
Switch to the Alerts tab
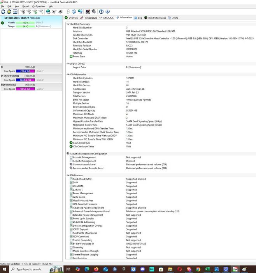coord(173,18)
